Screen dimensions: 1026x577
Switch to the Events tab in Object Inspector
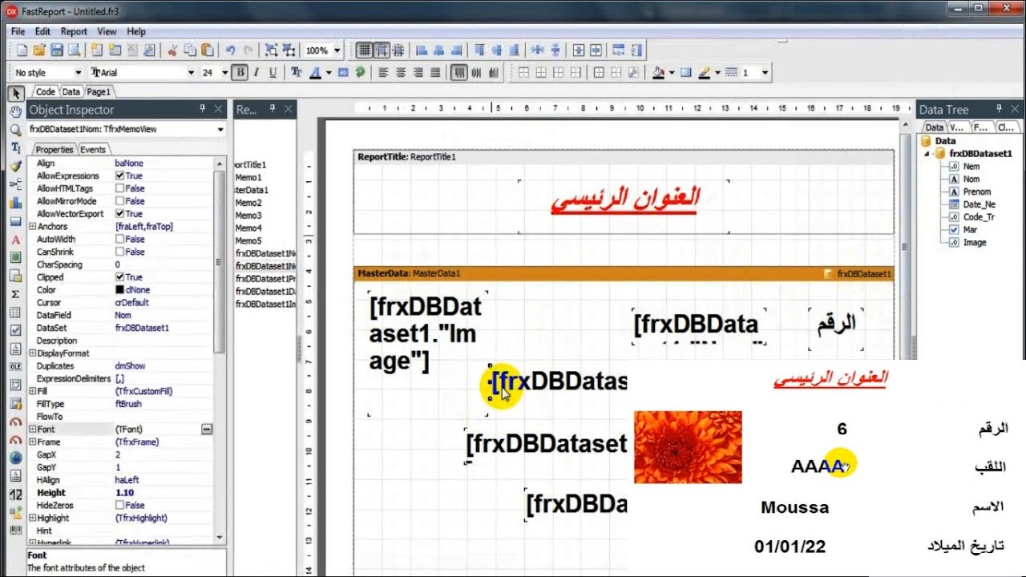pyautogui.click(x=93, y=150)
